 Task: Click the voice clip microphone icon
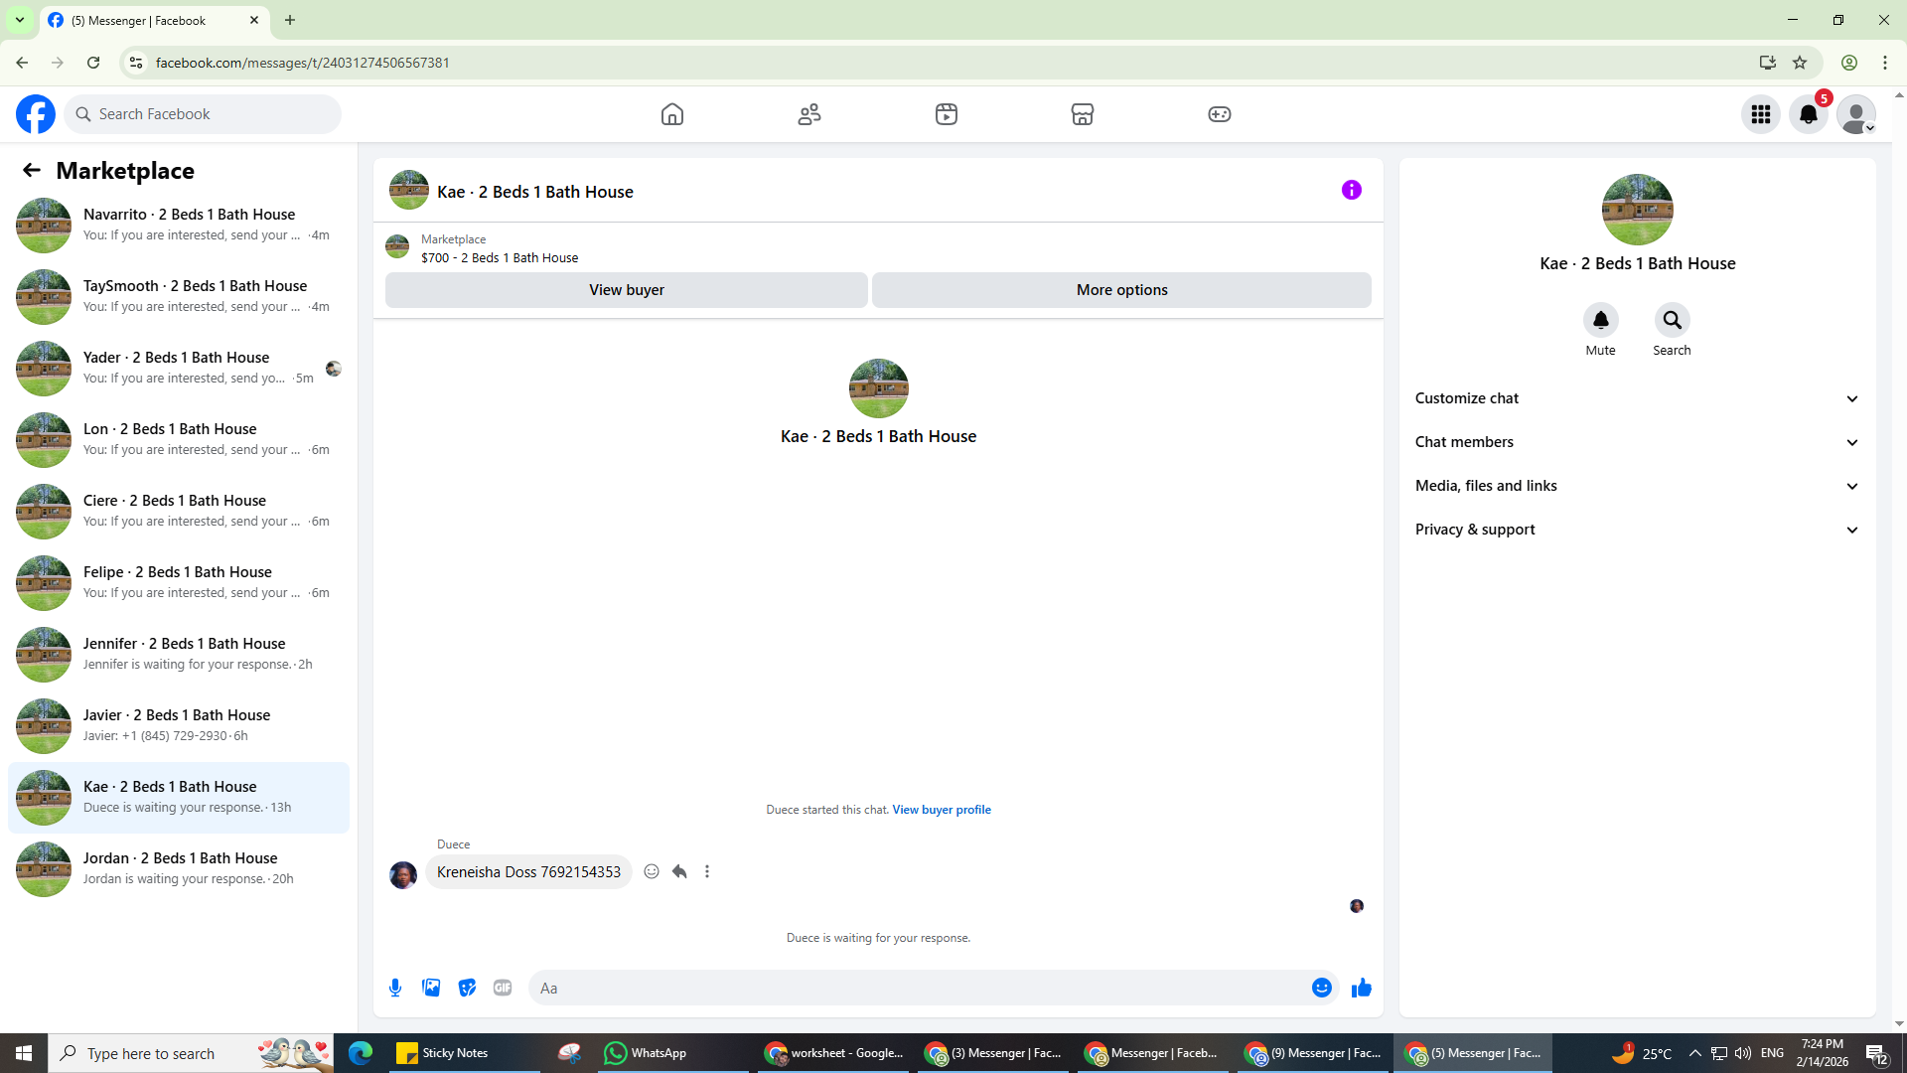(x=395, y=988)
